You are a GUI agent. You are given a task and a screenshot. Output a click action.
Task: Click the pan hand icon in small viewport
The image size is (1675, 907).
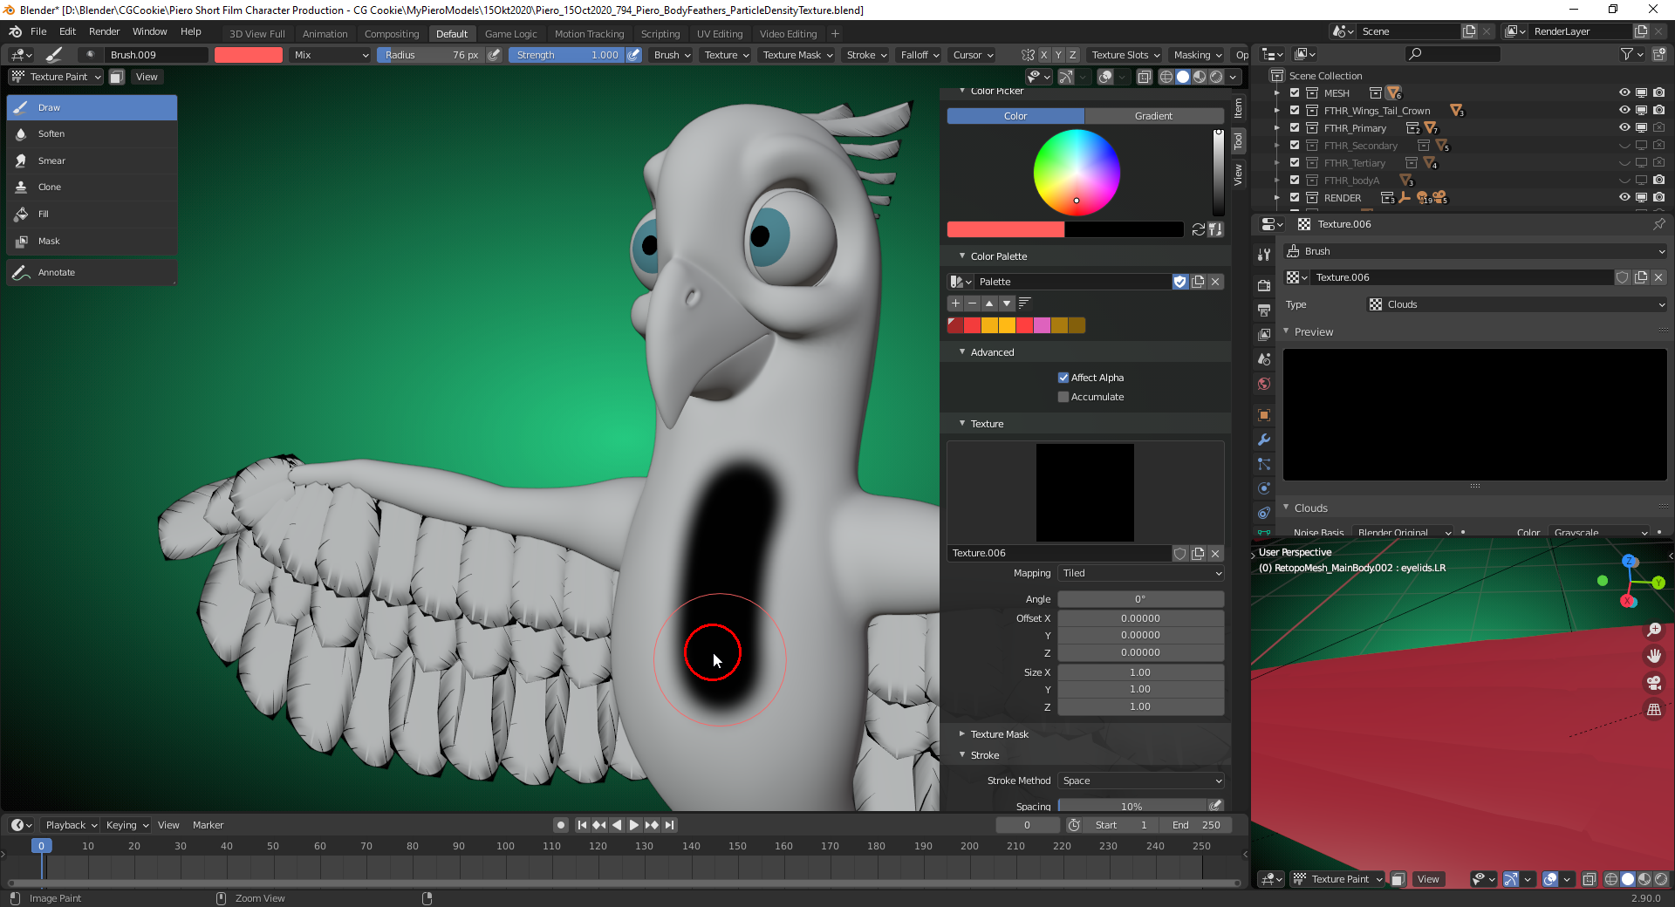(1654, 656)
